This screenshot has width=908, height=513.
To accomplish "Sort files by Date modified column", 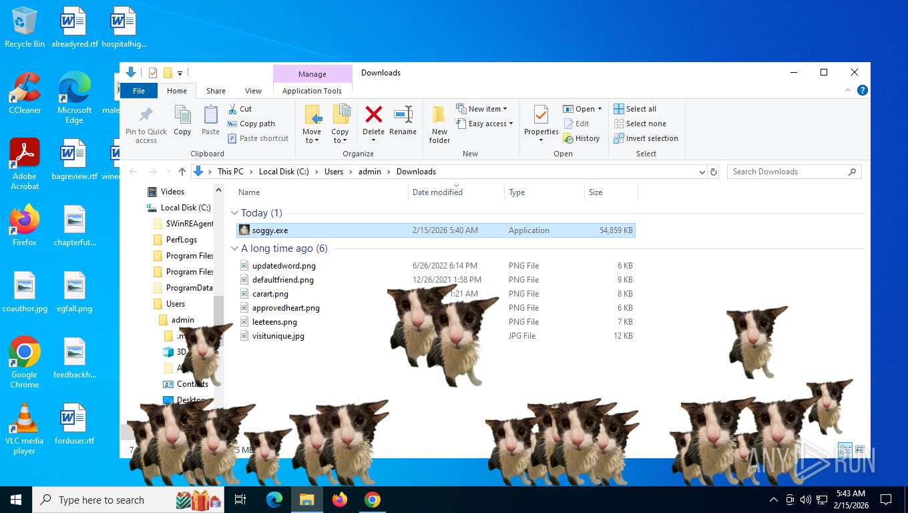I will (x=456, y=192).
